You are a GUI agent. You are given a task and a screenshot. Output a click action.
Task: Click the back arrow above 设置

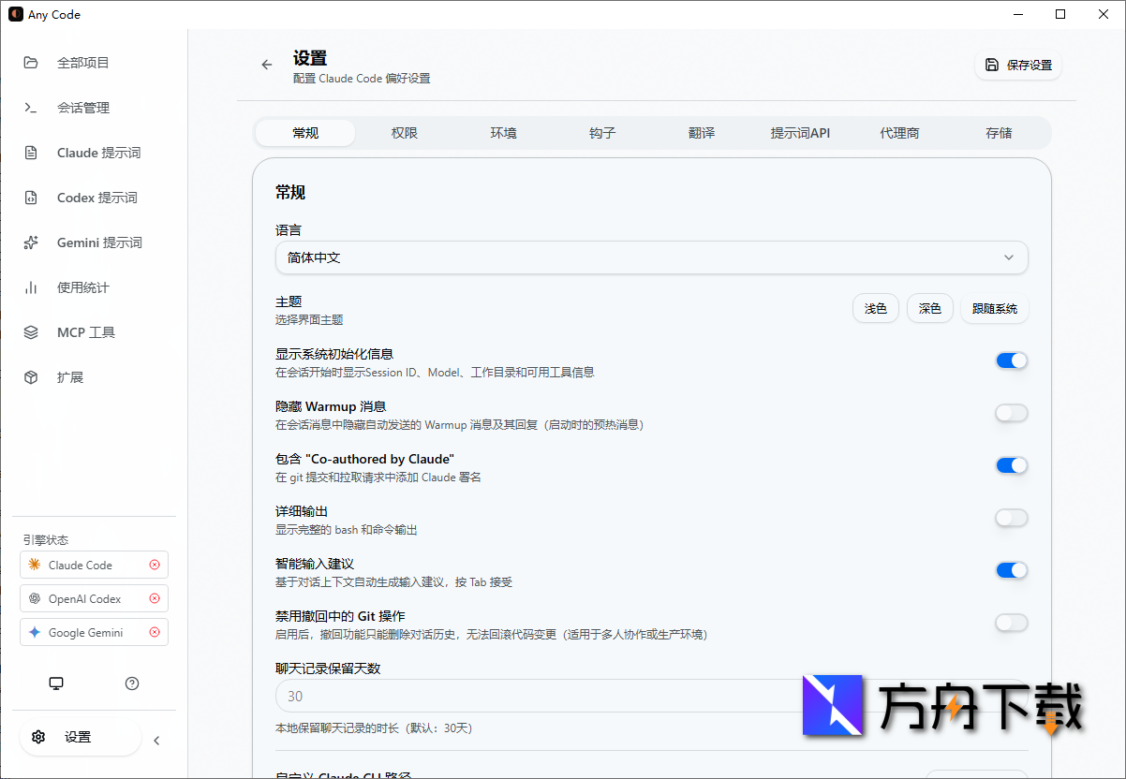266,65
